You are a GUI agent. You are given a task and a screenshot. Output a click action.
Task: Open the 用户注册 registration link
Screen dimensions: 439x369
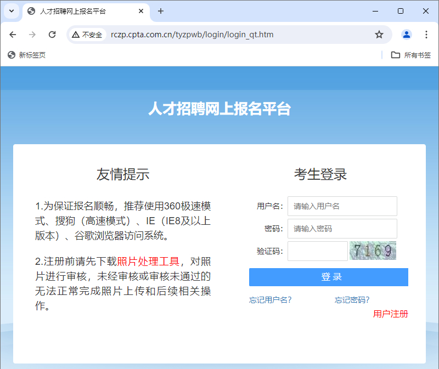click(x=390, y=314)
